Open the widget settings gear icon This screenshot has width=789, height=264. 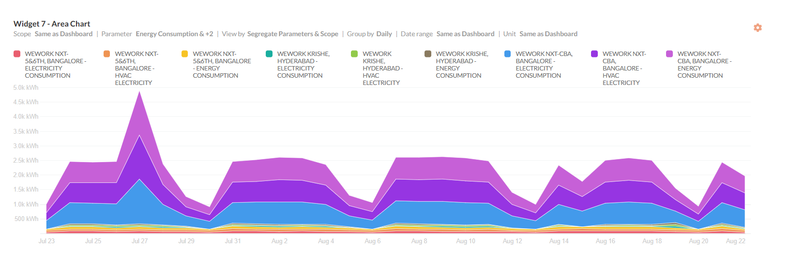pos(758,28)
